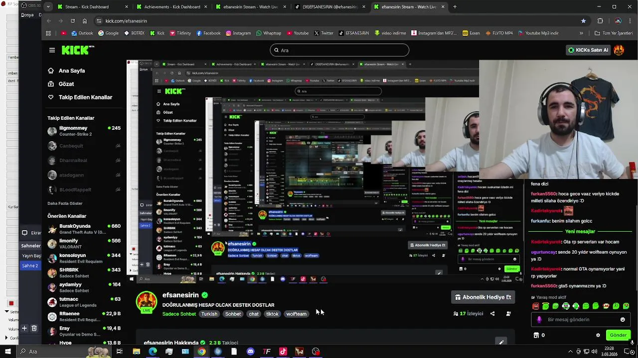The image size is (638, 358).
Task: Expand hidden bookmarks with the chevron
Action: point(581,33)
